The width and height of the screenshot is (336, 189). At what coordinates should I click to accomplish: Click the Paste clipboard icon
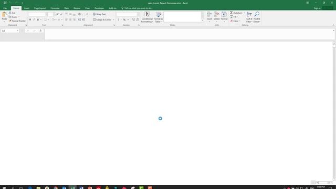click(x=4, y=15)
